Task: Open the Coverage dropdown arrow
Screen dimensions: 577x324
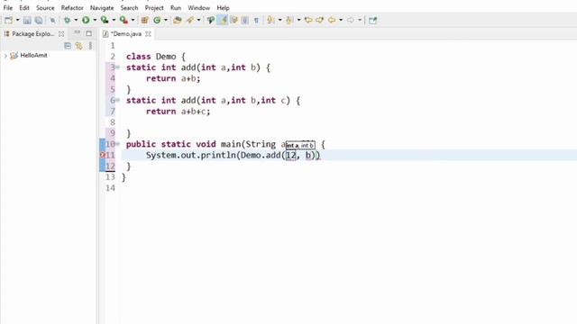Action: 114,20
